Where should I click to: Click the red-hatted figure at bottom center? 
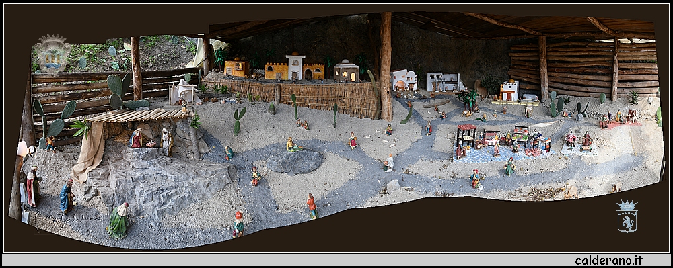click(238, 224)
